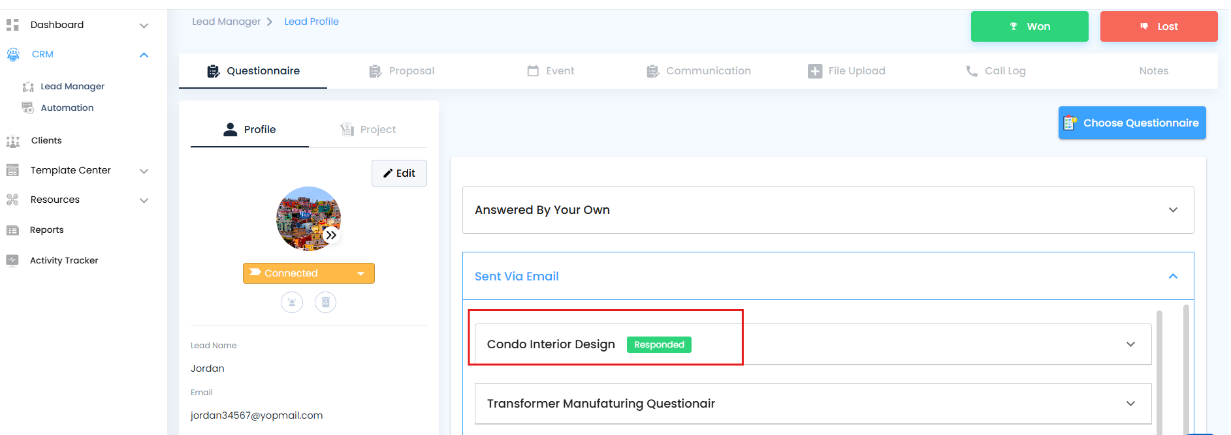1231x435 pixels.
Task: Open the Call Log tab
Action: 995,71
